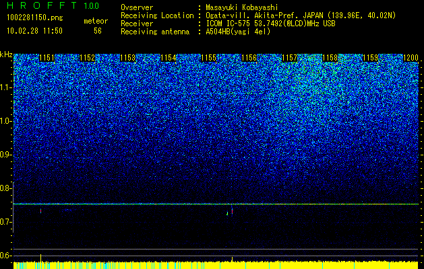Click the 1157 time marker
This screenshot has width=424, height=269.
point(290,58)
